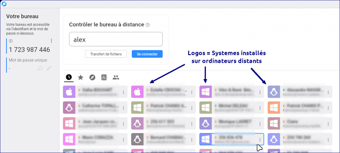Click the remote ID field containing 'alex'

click(116, 39)
